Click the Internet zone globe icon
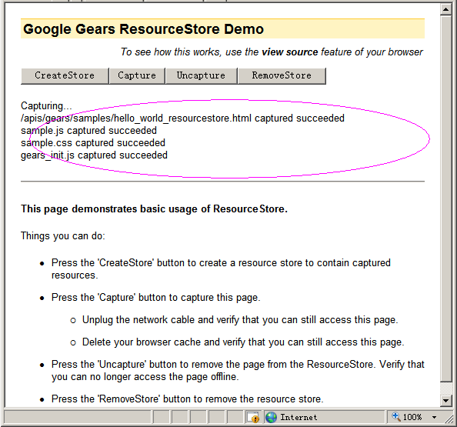Screen dimensions: 457x427 tap(271, 417)
